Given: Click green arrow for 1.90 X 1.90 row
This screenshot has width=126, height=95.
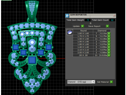Looking at the screenshot, I should [x=109, y=42].
